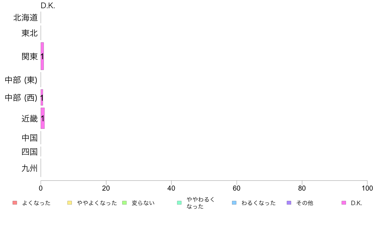The height and width of the screenshot is (233, 376).
Task: Select the pink 中部 (西) bar
Action: tap(42, 98)
